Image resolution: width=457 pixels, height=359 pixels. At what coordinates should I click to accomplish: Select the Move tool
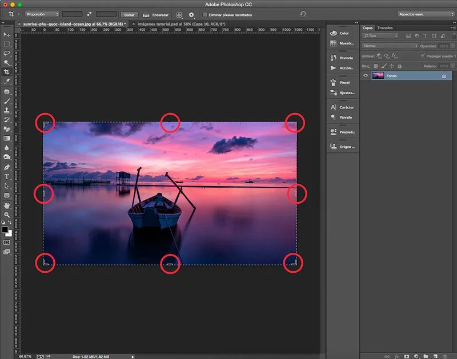click(x=7, y=34)
